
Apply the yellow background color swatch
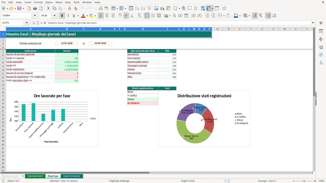91,16
